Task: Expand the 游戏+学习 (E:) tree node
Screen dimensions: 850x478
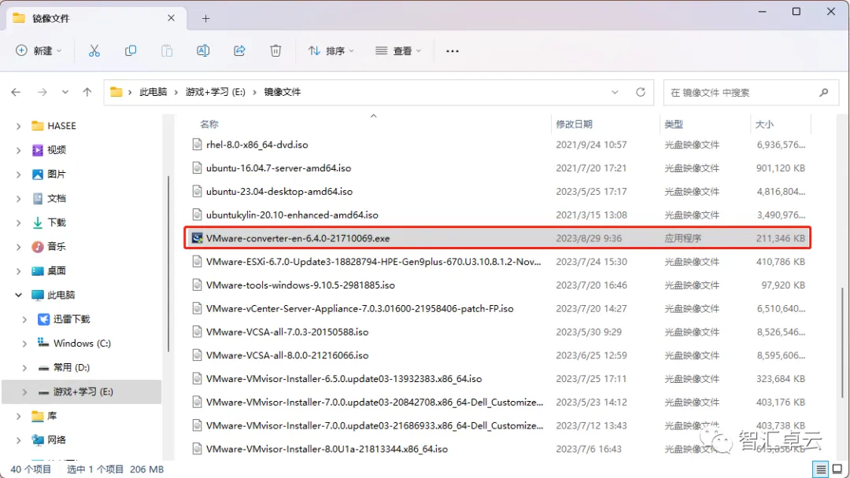Action: (x=24, y=392)
